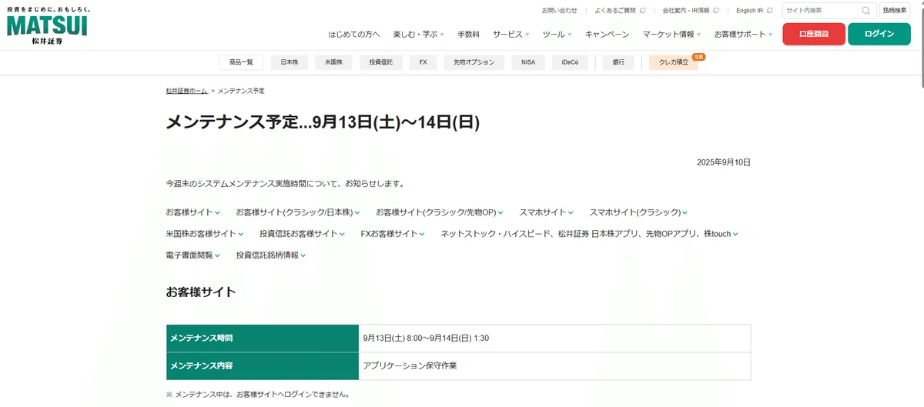Viewport: 924px width, 407px height.
Task: Click the メンテナンス内容 table header cell
Action: (263, 365)
